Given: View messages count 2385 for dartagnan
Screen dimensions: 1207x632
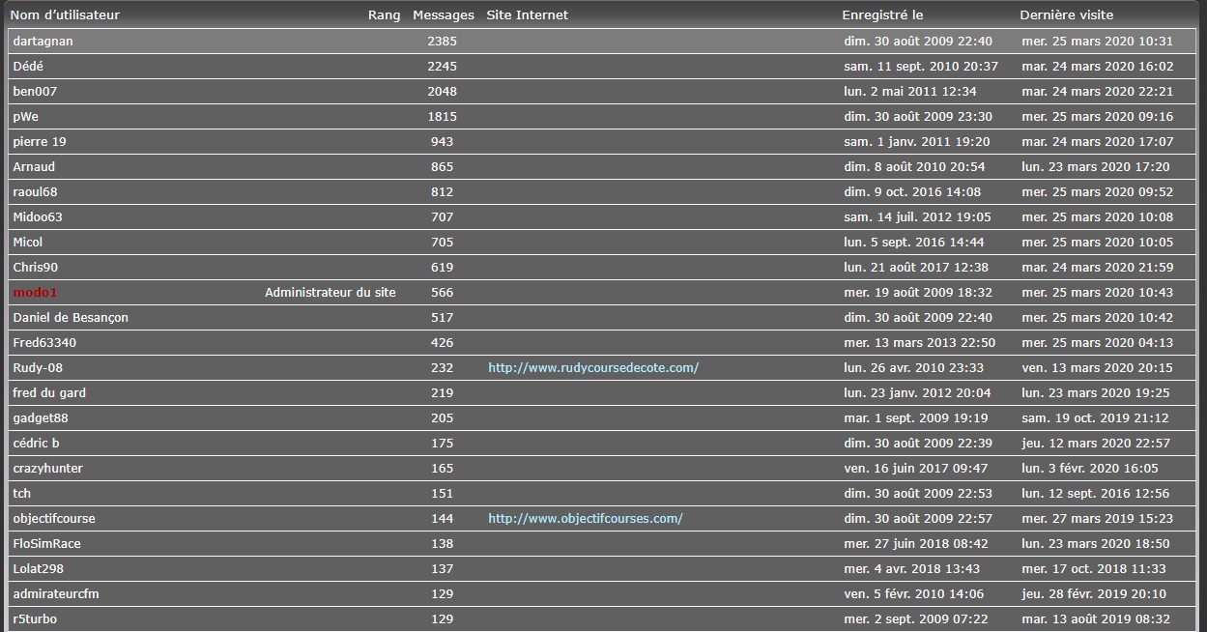Looking at the screenshot, I should (442, 42).
